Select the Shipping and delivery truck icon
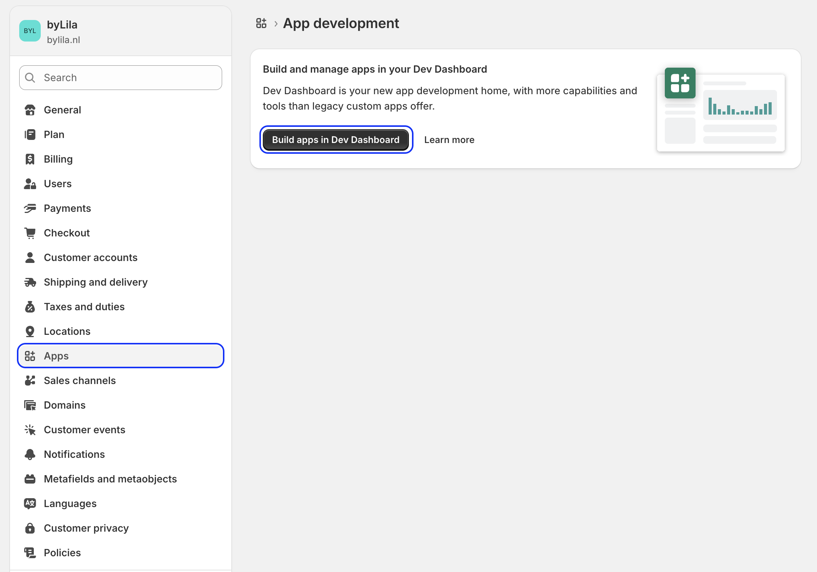The height and width of the screenshot is (572, 817). point(30,282)
